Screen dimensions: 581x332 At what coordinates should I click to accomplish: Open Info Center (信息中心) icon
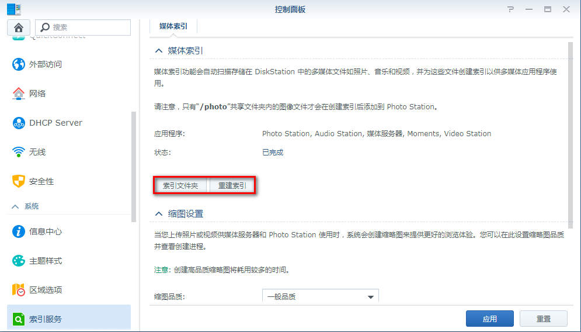coord(19,231)
